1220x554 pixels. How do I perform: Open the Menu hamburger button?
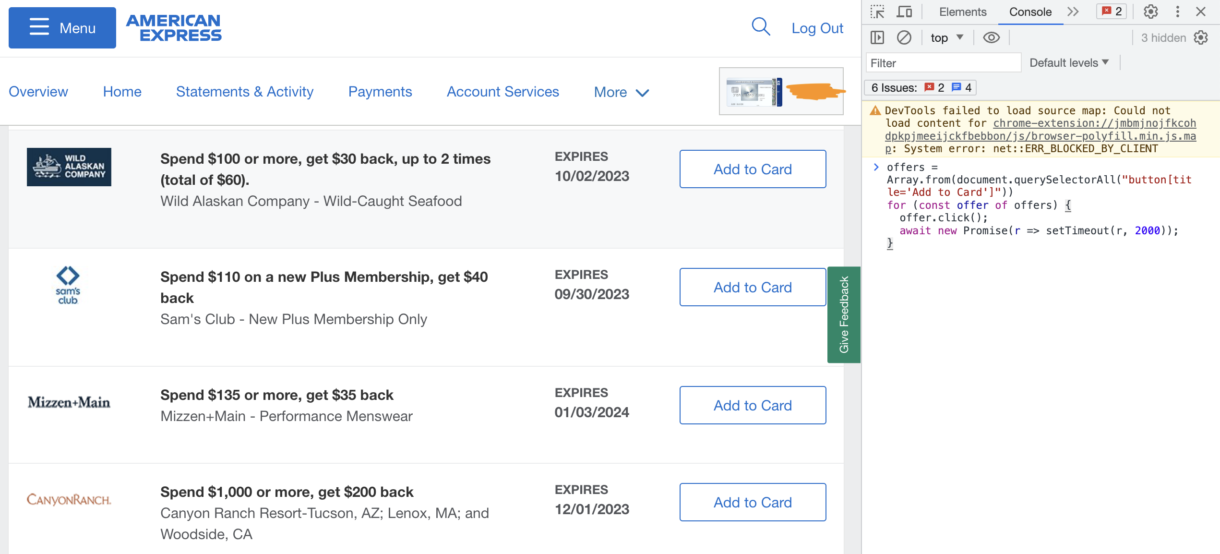point(62,28)
